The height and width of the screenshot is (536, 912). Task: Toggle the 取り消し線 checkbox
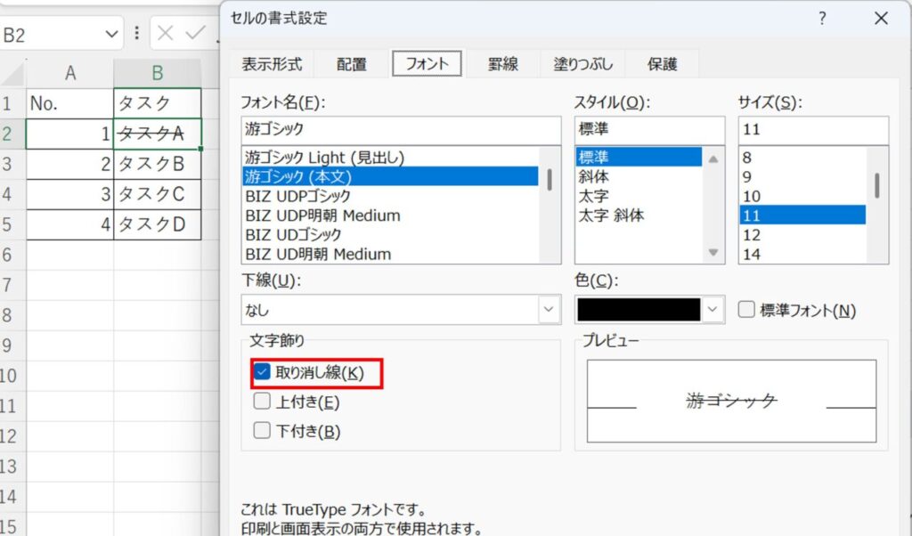262,372
